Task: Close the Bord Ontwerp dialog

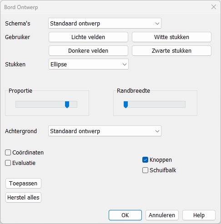Action: click(x=214, y=7)
